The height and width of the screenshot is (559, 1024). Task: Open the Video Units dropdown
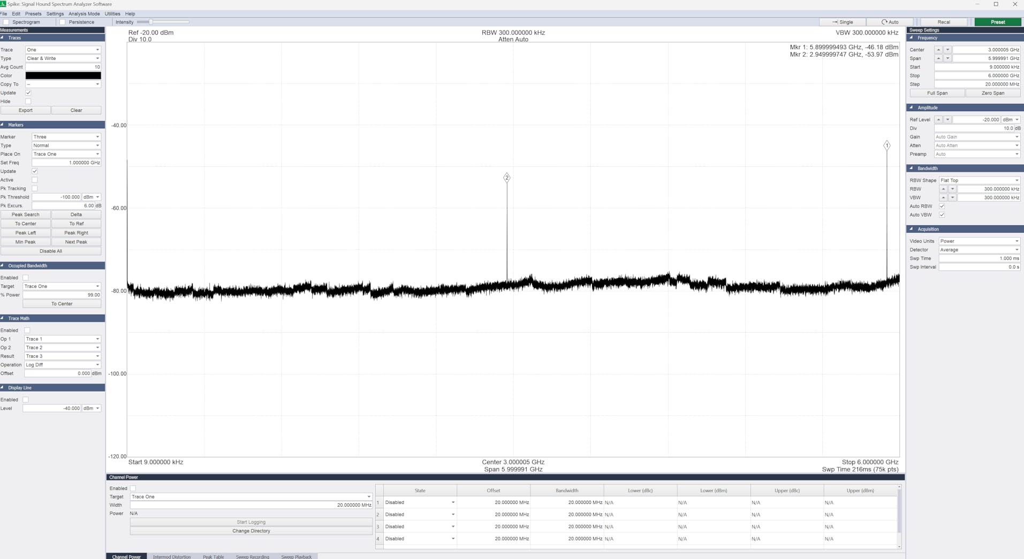tap(980, 241)
